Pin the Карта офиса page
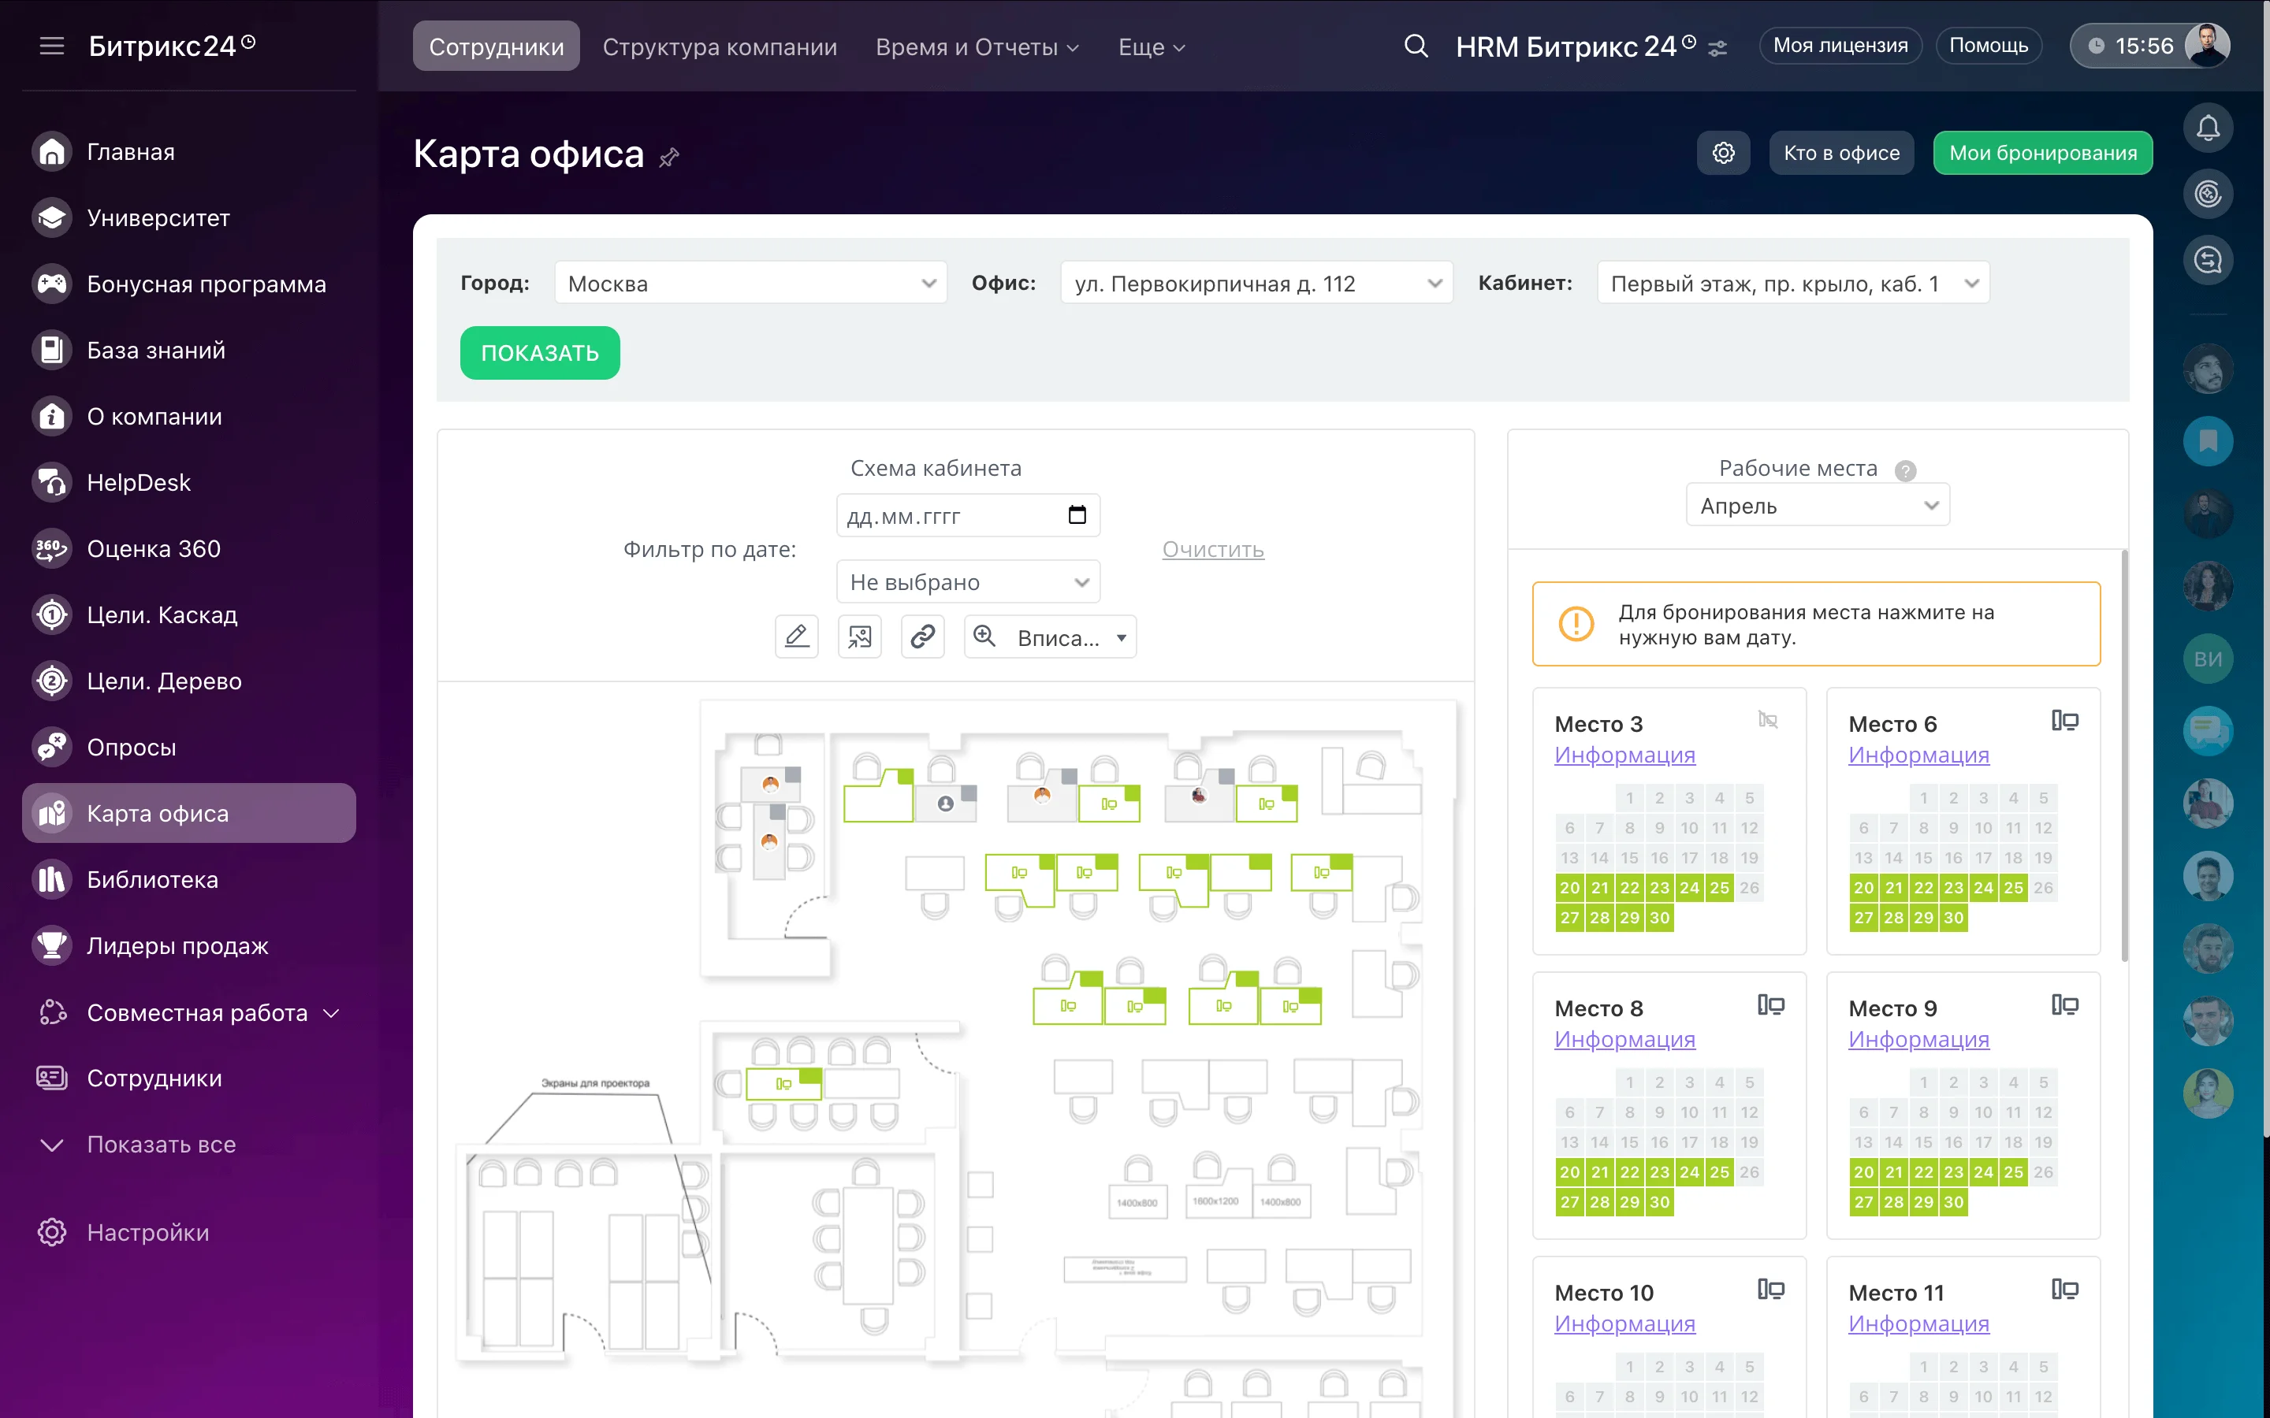 point(669,157)
